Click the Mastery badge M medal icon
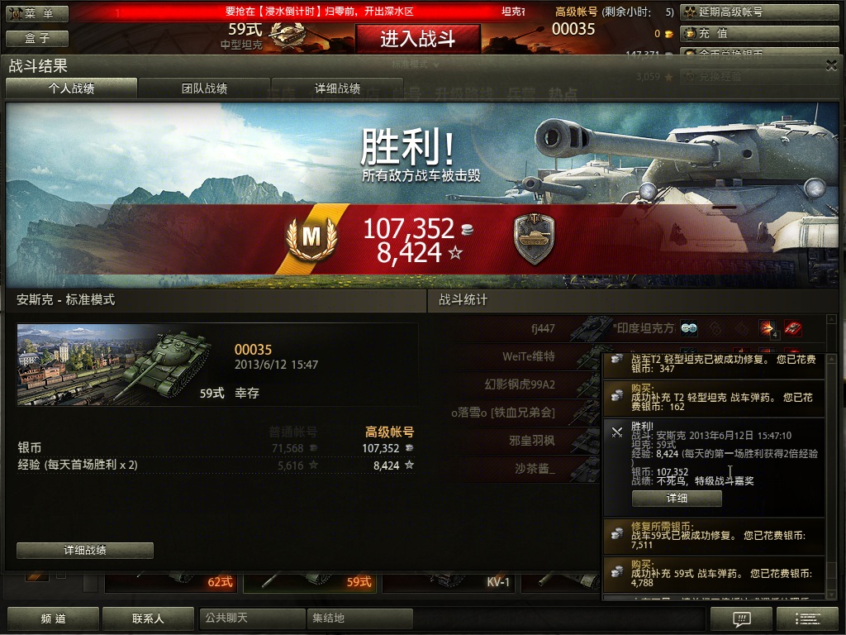 [x=311, y=238]
